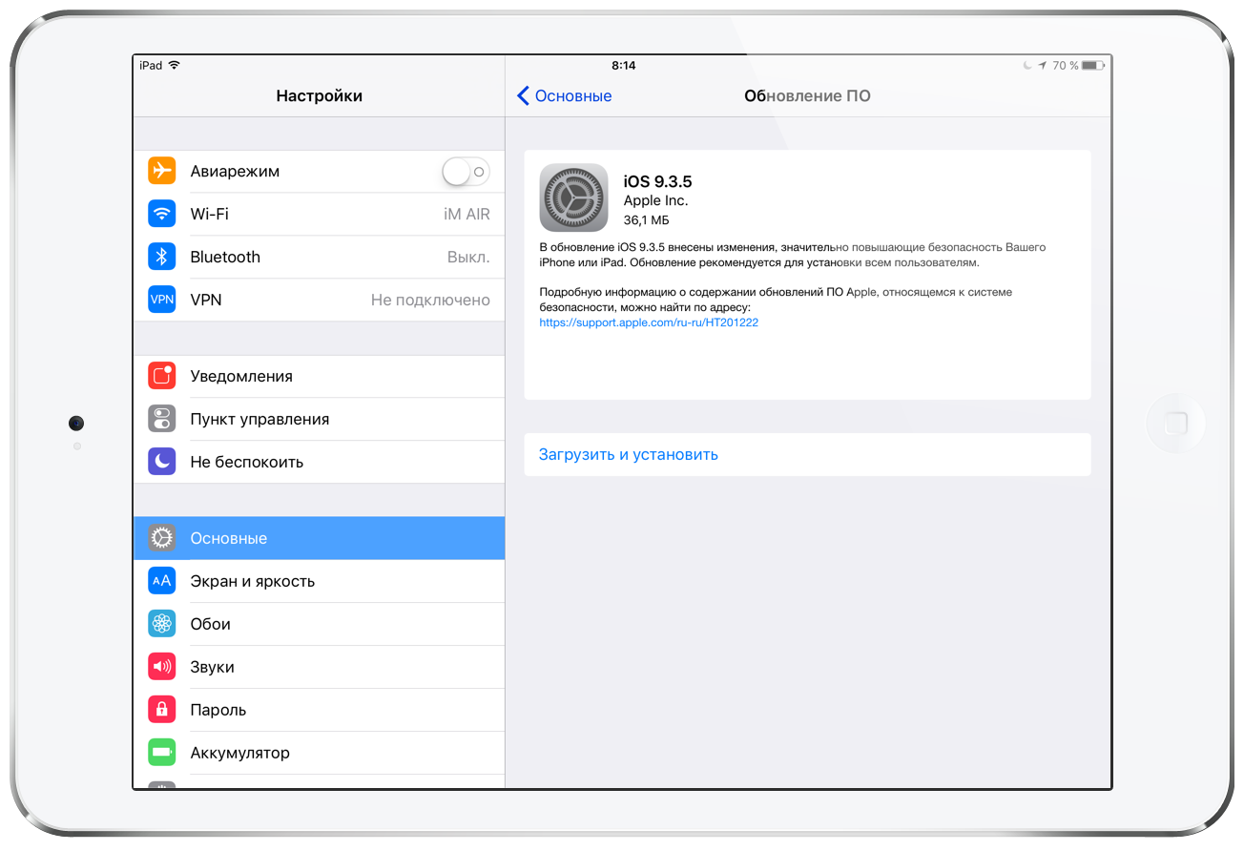Tap the Пункт управления icon

tap(162, 419)
